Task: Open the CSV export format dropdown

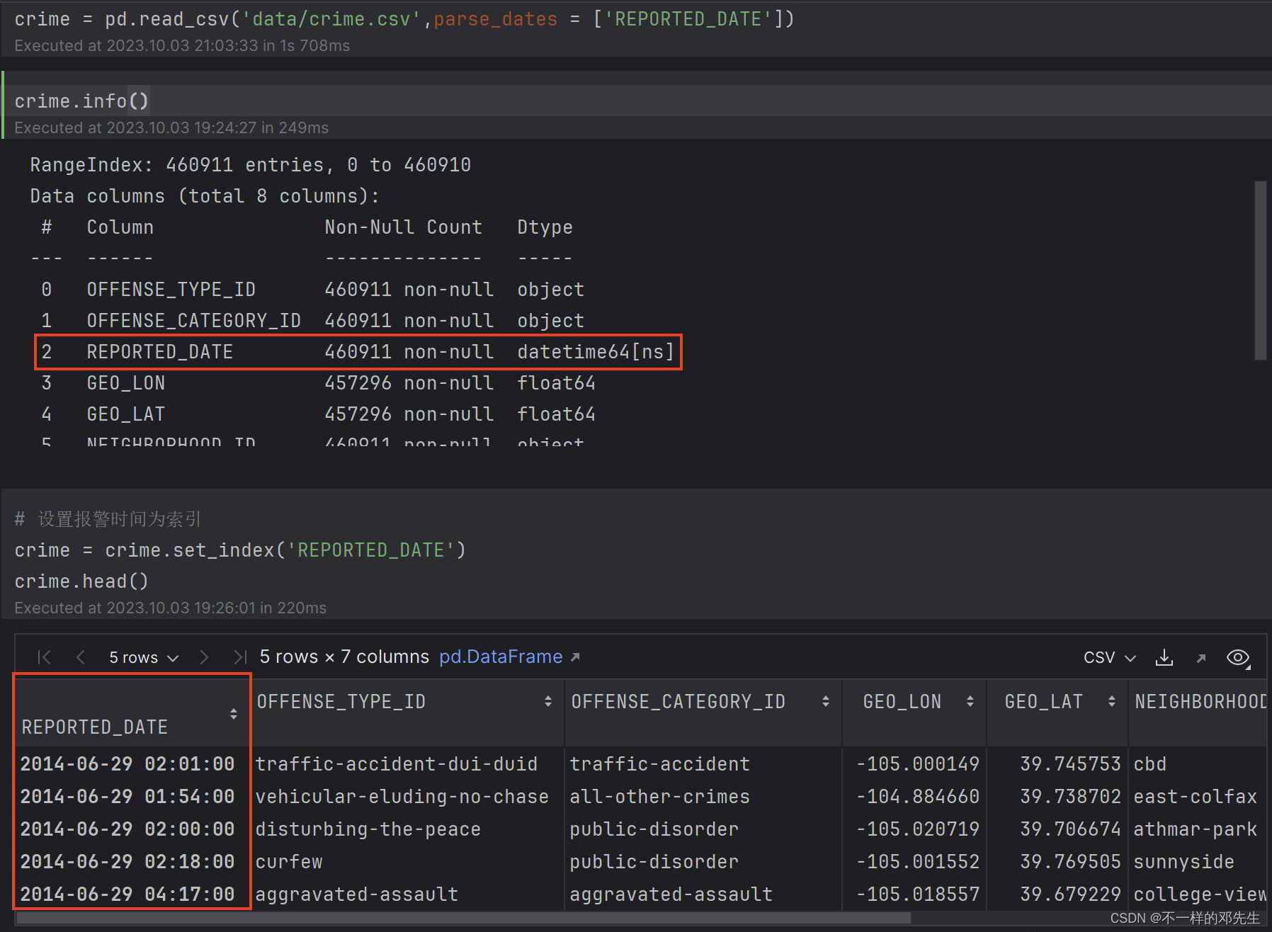Action: point(1129,657)
